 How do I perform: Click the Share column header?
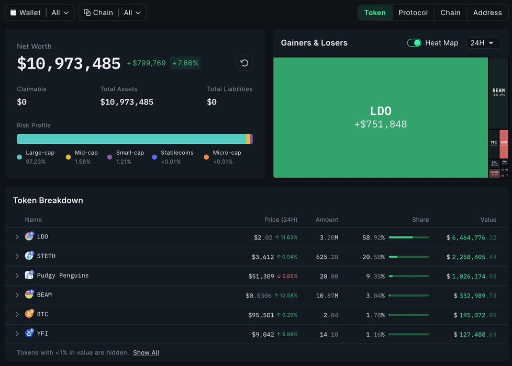pos(420,220)
